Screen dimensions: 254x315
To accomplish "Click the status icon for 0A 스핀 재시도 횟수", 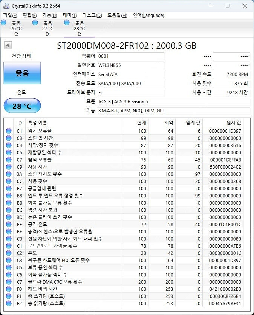I will (9, 174).
